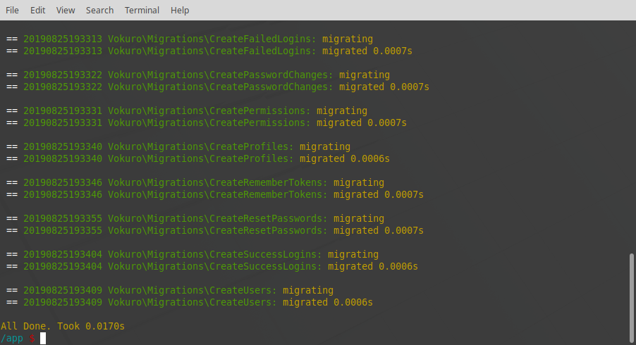Open the Terminal menu
Image resolution: width=636 pixels, height=345 pixels.
point(142,11)
